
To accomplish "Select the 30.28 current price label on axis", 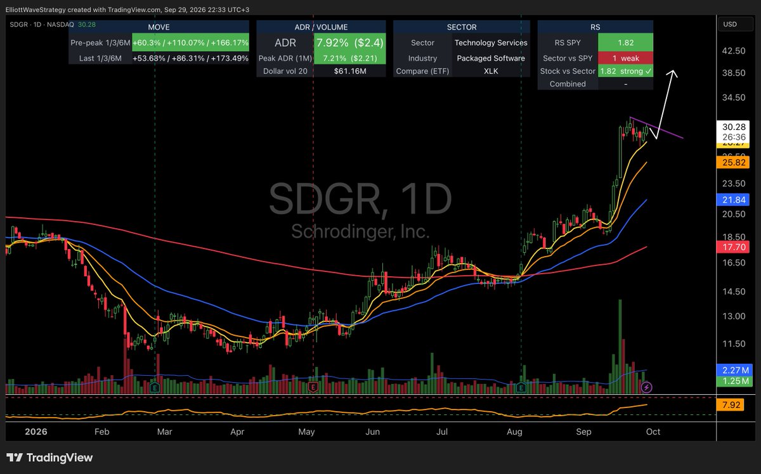I will pos(734,126).
